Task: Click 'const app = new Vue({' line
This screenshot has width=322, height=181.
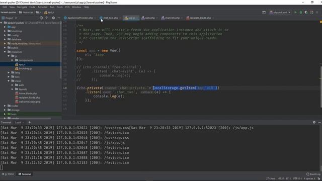Action: tap(99, 50)
